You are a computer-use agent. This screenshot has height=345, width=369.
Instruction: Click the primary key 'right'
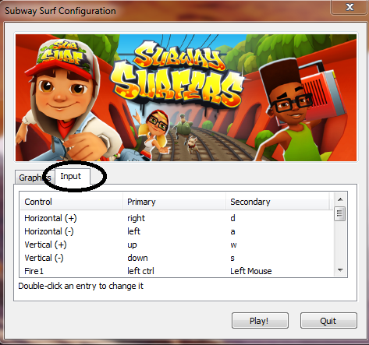point(136,219)
